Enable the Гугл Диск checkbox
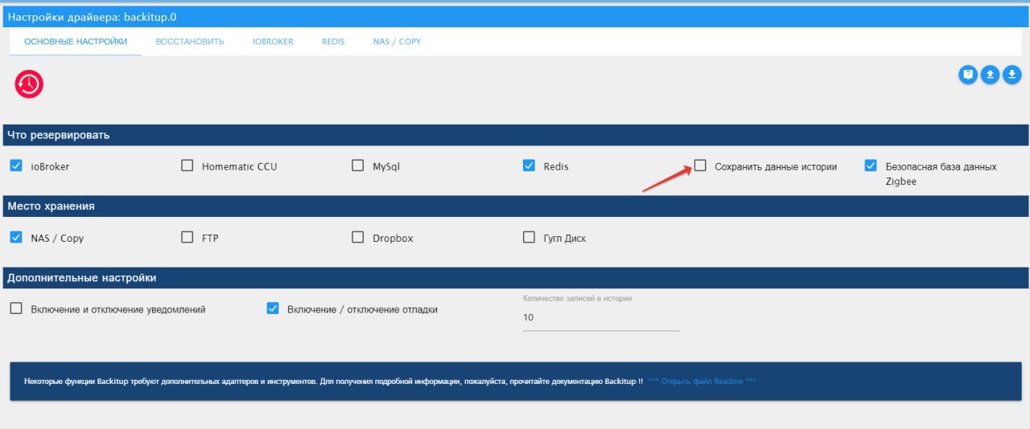Viewport: 1030px width, 429px height. [529, 237]
